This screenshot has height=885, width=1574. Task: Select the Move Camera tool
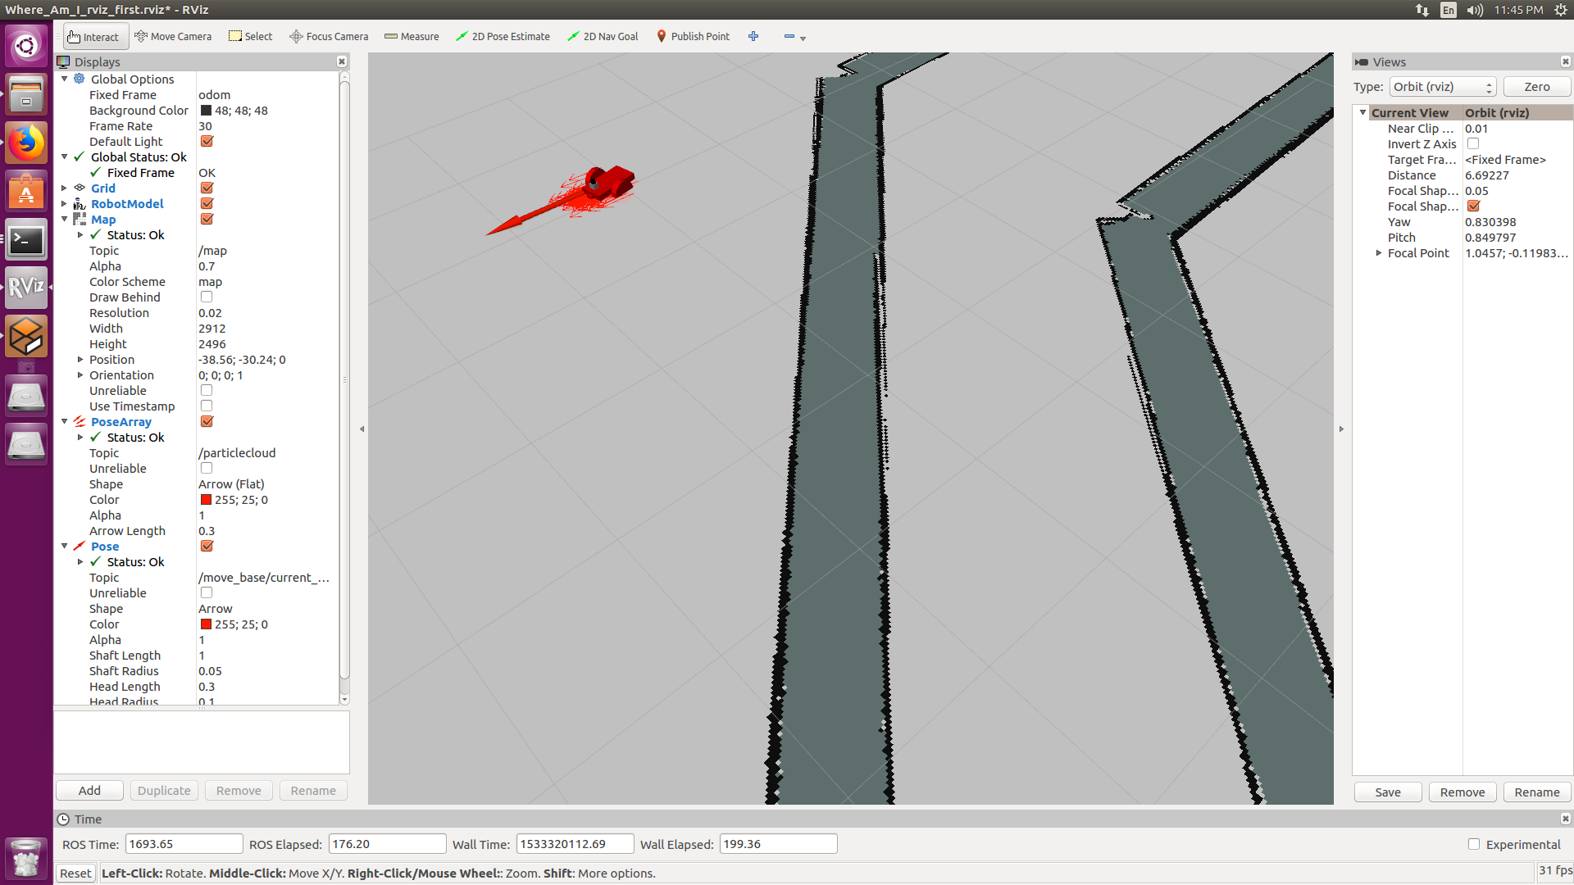tap(173, 36)
